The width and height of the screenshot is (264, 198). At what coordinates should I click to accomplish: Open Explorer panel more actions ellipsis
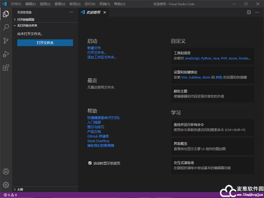71,12
